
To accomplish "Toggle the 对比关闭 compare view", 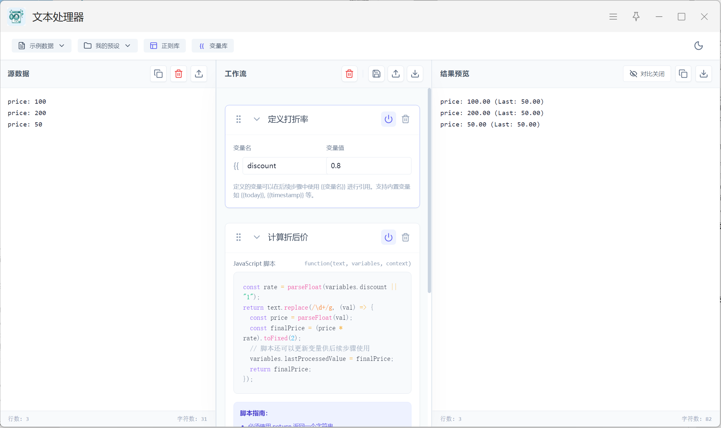I will [x=647, y=74].
